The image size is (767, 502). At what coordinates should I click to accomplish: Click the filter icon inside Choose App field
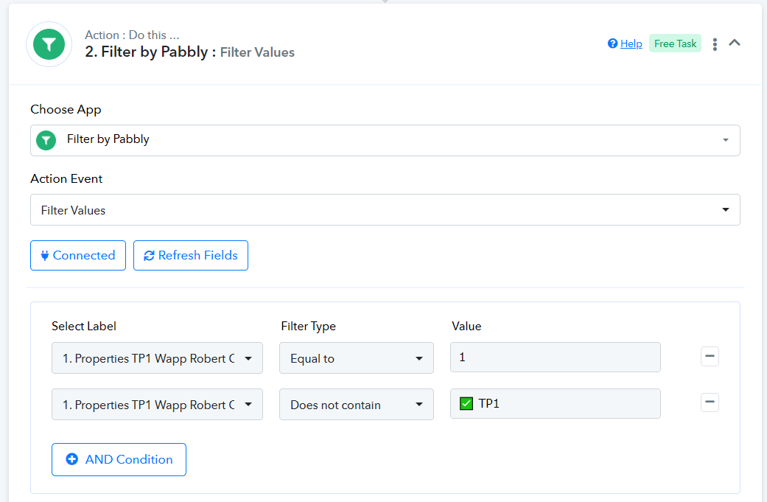point(46,140)
